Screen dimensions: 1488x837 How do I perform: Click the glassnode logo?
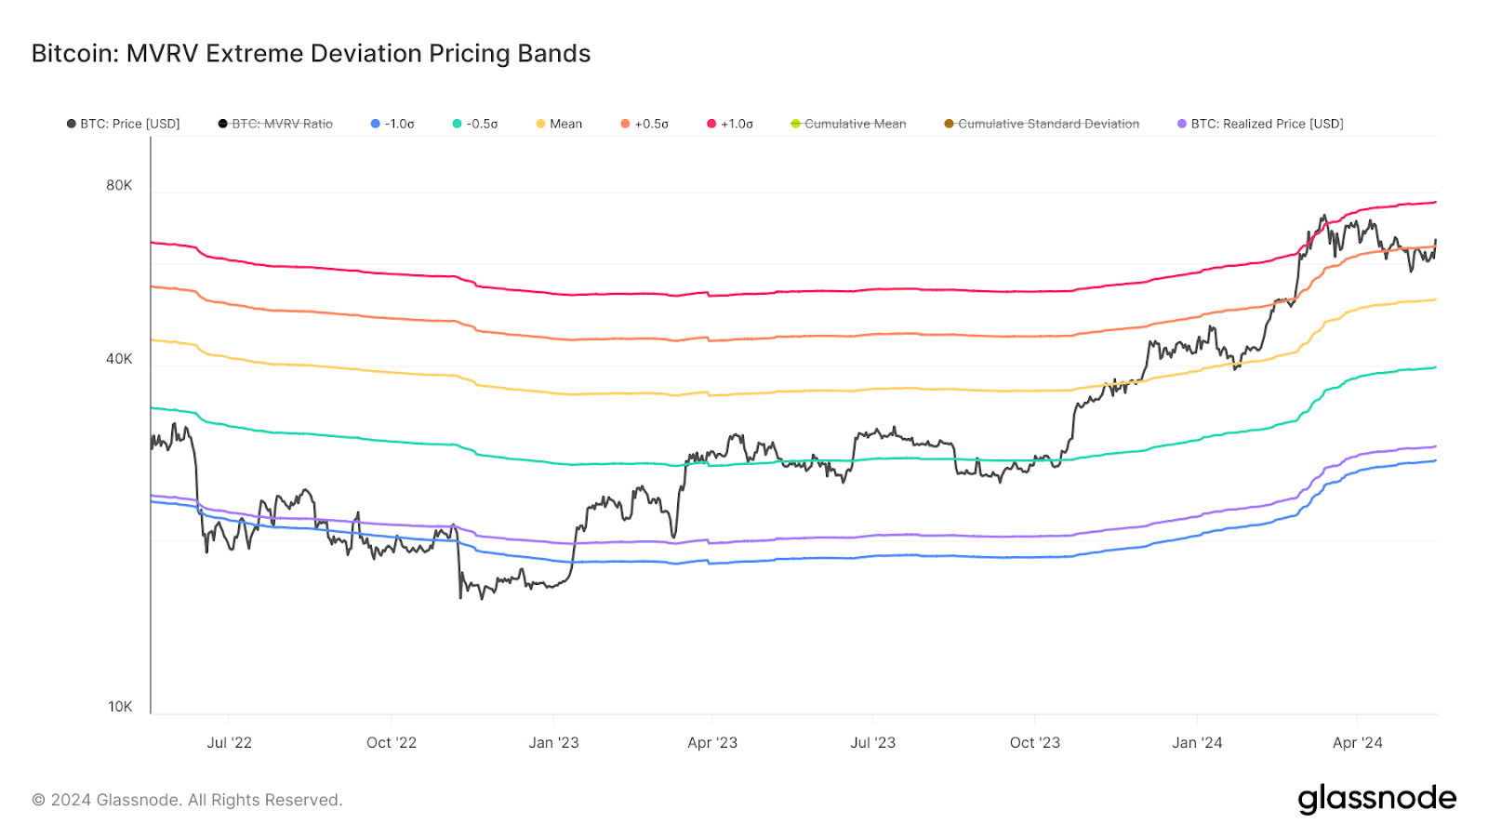(x=1376, y=799)
